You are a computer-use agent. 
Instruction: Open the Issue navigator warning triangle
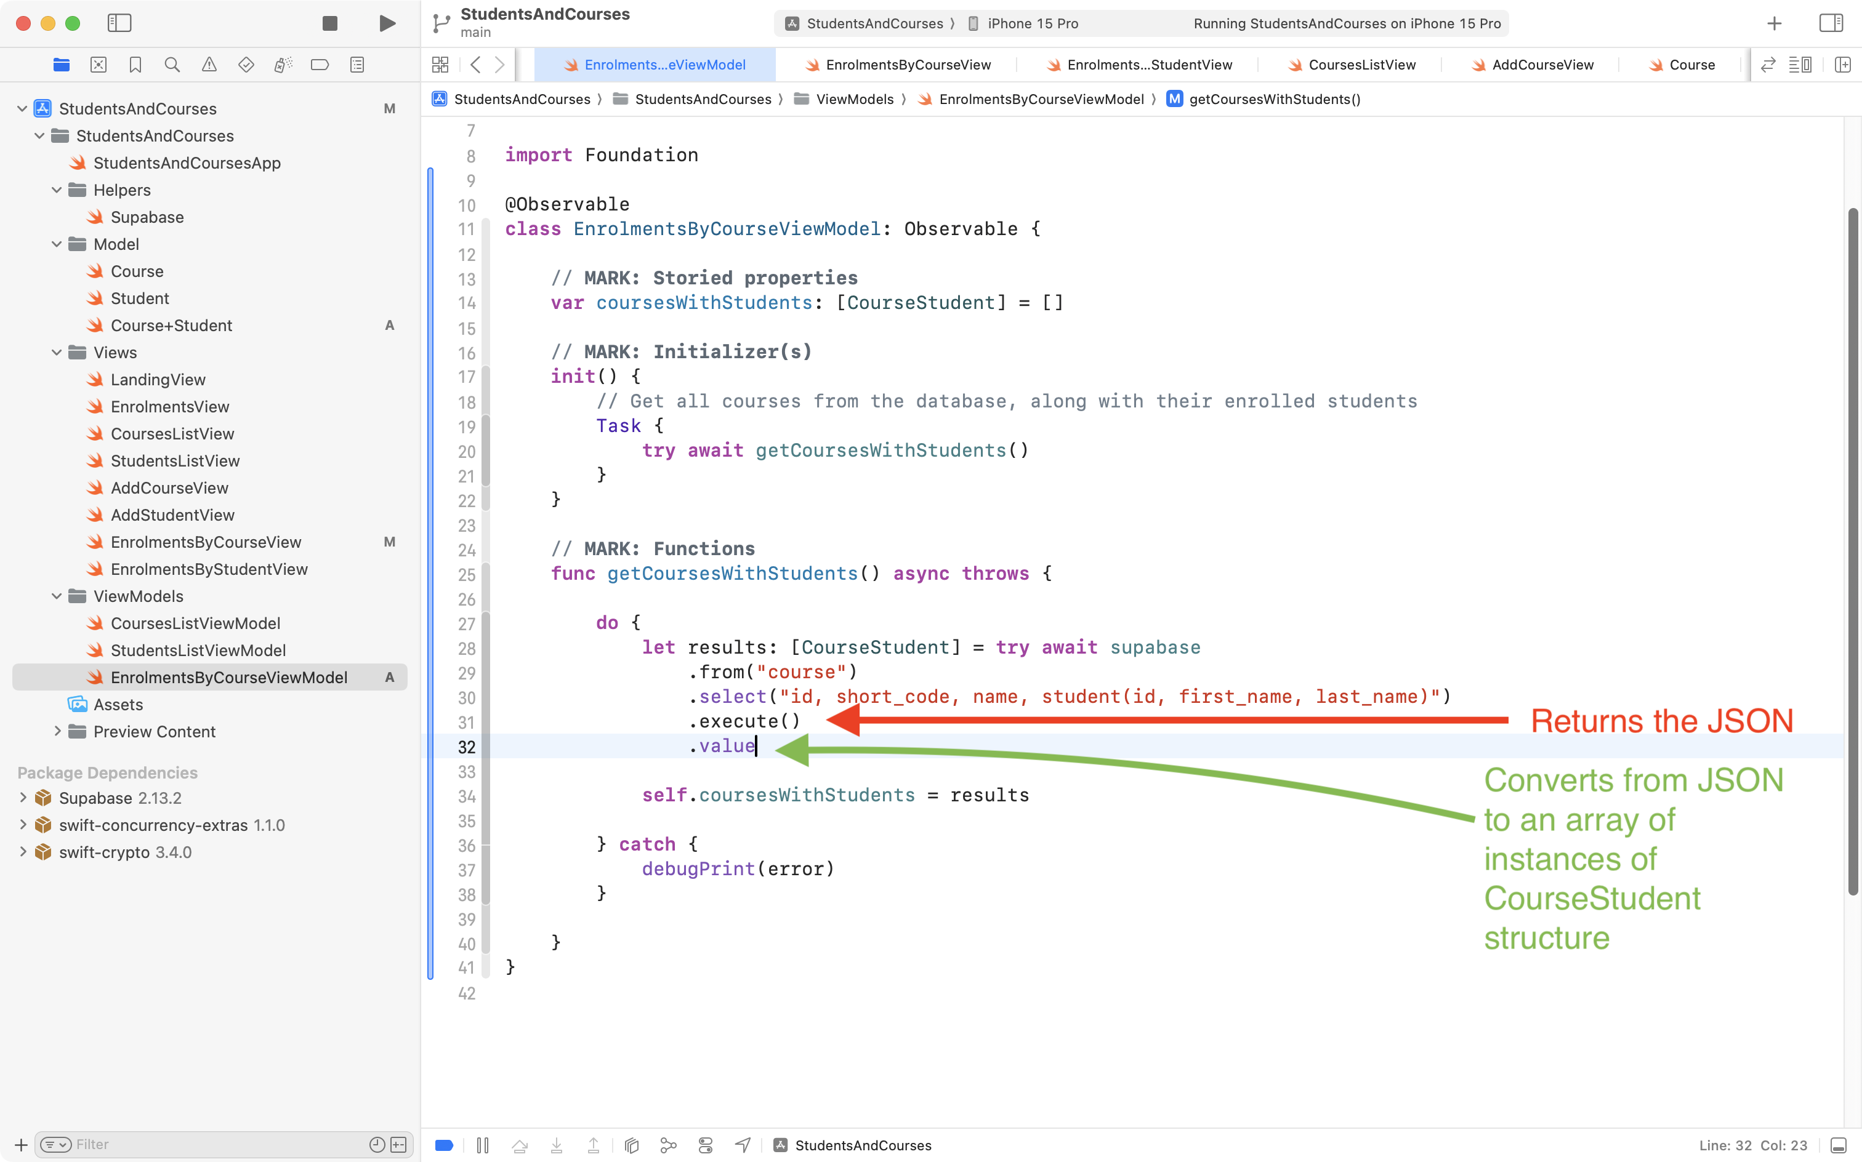coord(209,65)
